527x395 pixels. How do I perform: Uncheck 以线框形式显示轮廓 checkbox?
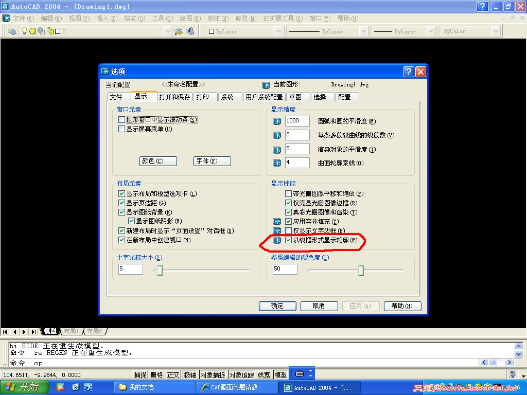pos(288,240)
